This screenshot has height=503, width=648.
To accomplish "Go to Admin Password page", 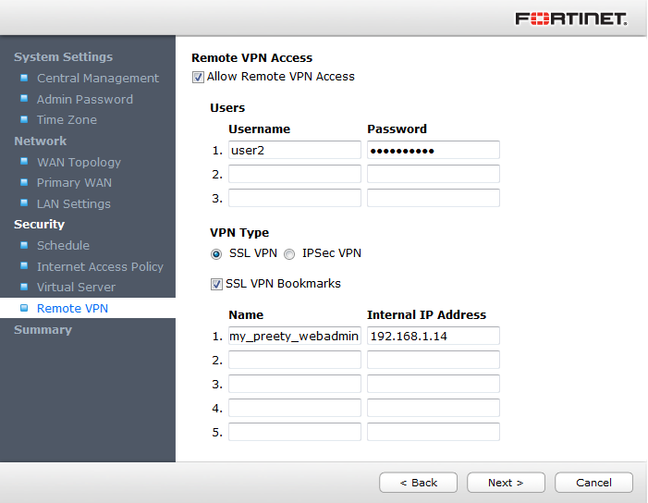I will [x=84, y=99].
